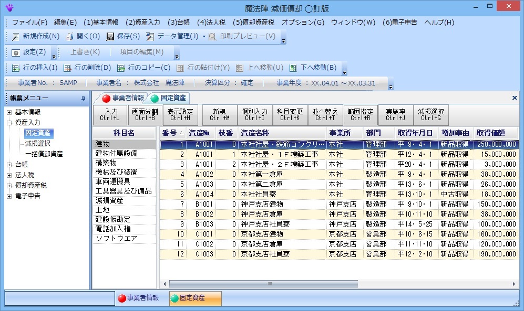Open Data Management (データ管理) tool
Image resolution: width=524 pixels, height=311 pixels.
tap(150, 37)
